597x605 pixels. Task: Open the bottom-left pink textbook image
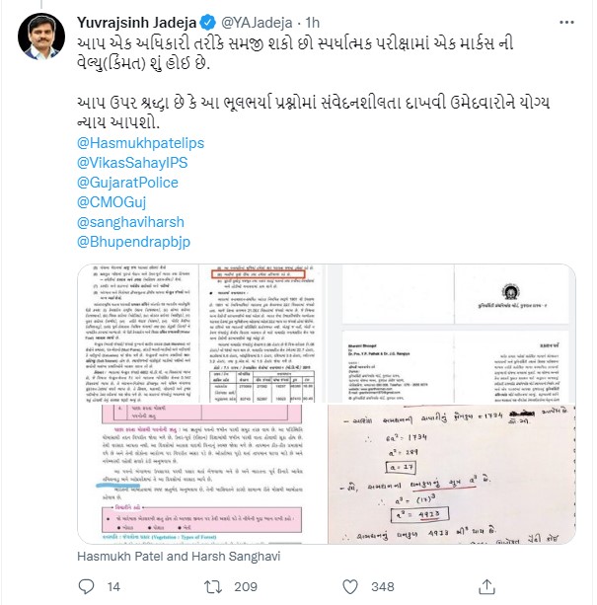201,474
